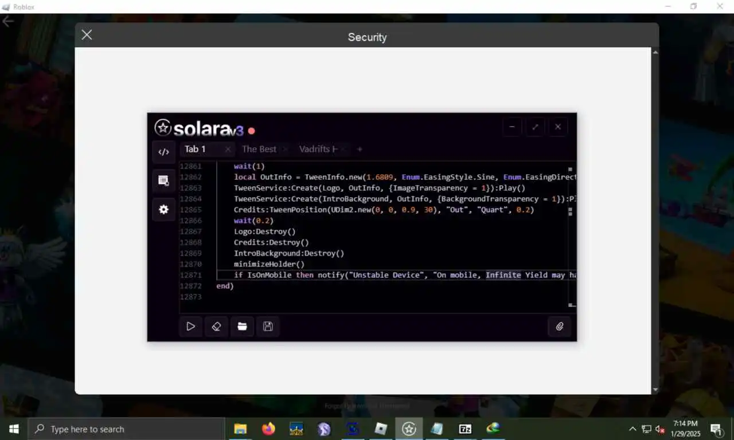734x440 pixels.
Task: Click the 'Infinite' word in line 12871
Action: [503, 275]
